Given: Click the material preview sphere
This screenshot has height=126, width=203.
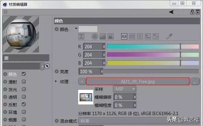Looking at the screenshot, I should (21, 34).
